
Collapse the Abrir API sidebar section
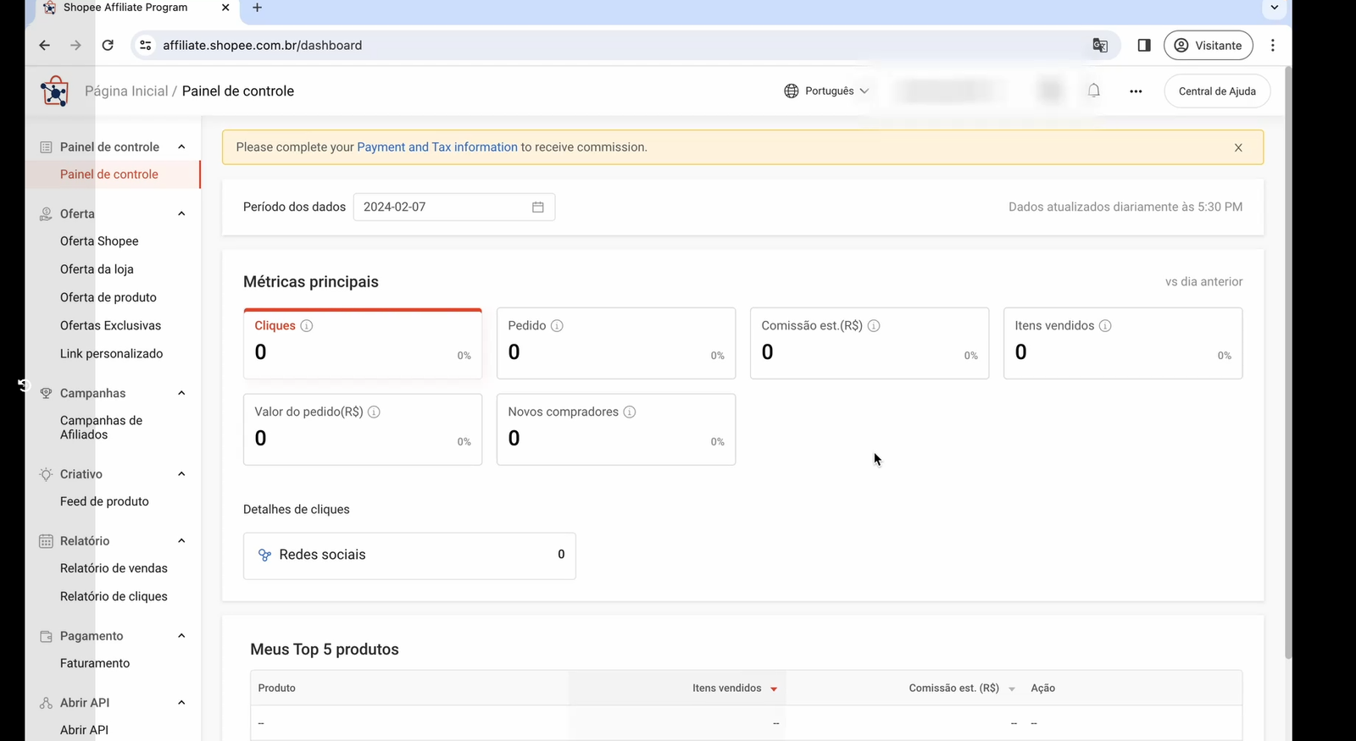click(x=181, y=703)
